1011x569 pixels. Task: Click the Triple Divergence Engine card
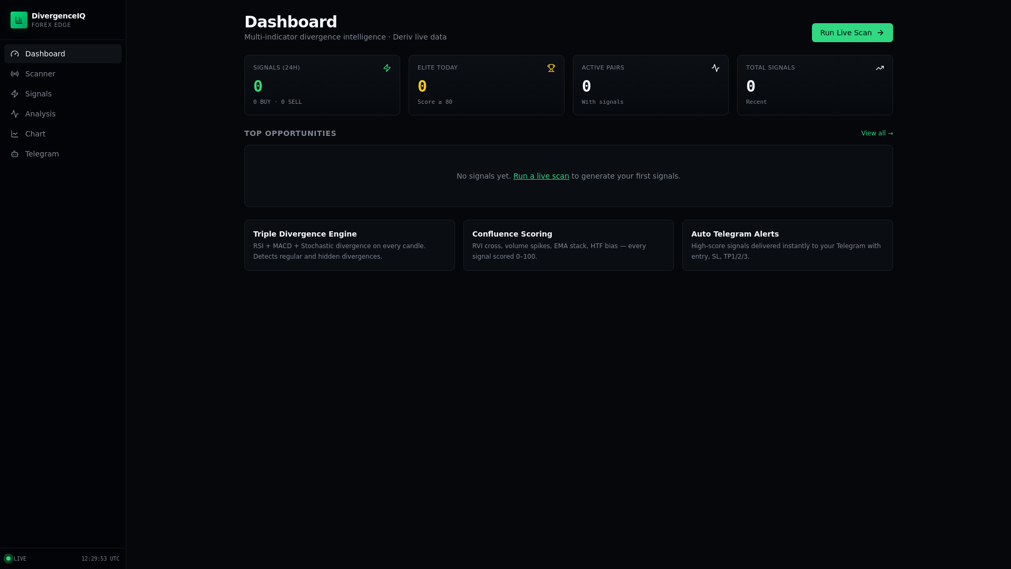pyautogui.click(x=350, y=245)
